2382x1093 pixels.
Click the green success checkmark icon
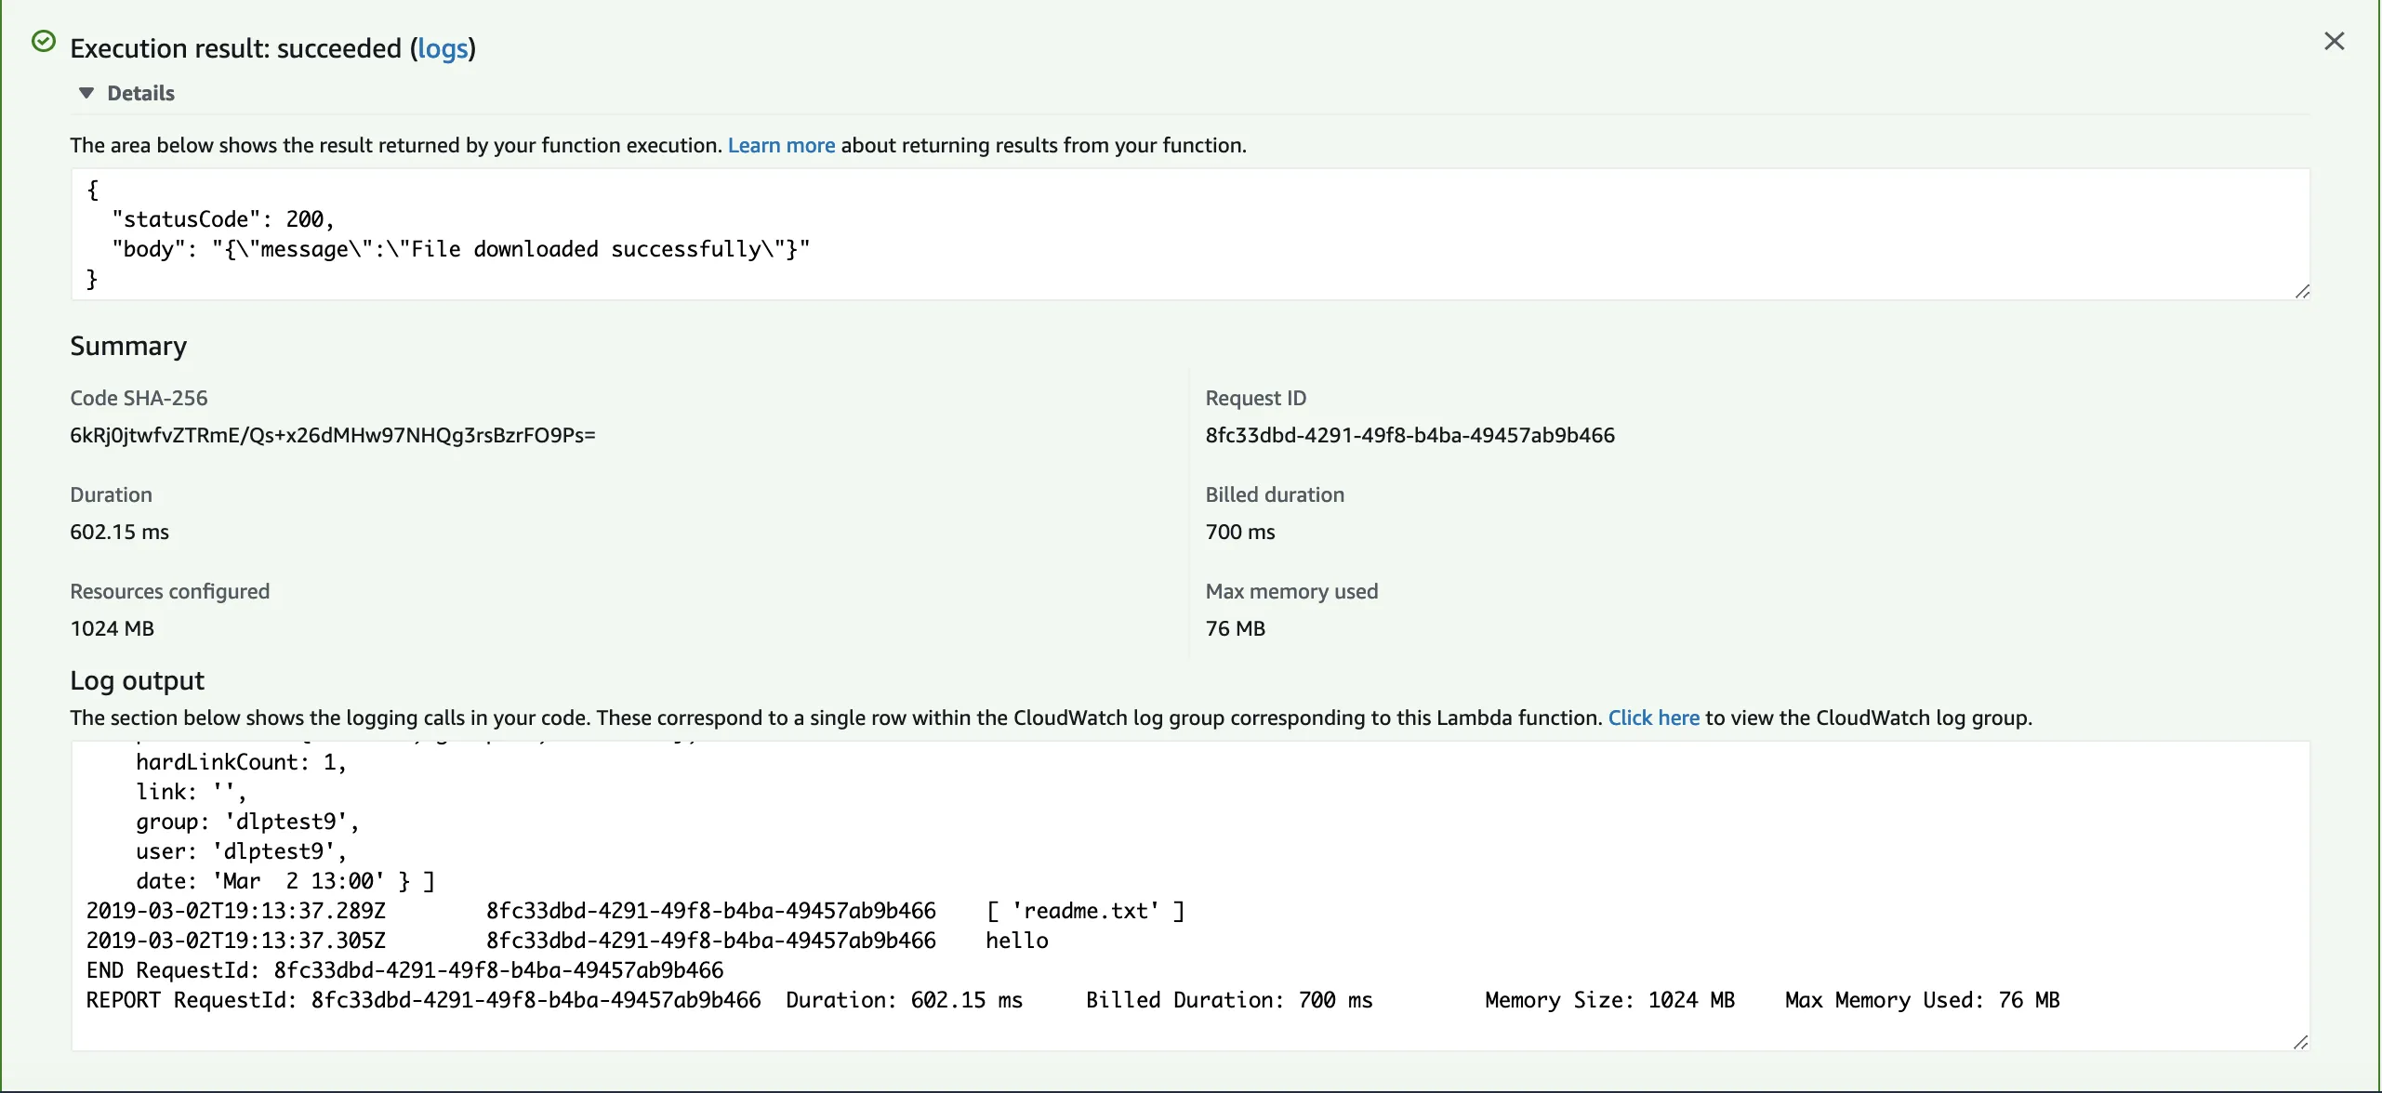pos(44,41)
